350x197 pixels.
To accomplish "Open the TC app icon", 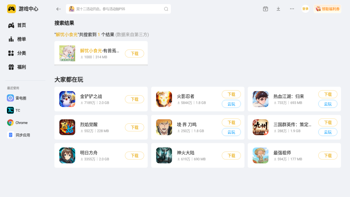I will (x=10, y=110).
